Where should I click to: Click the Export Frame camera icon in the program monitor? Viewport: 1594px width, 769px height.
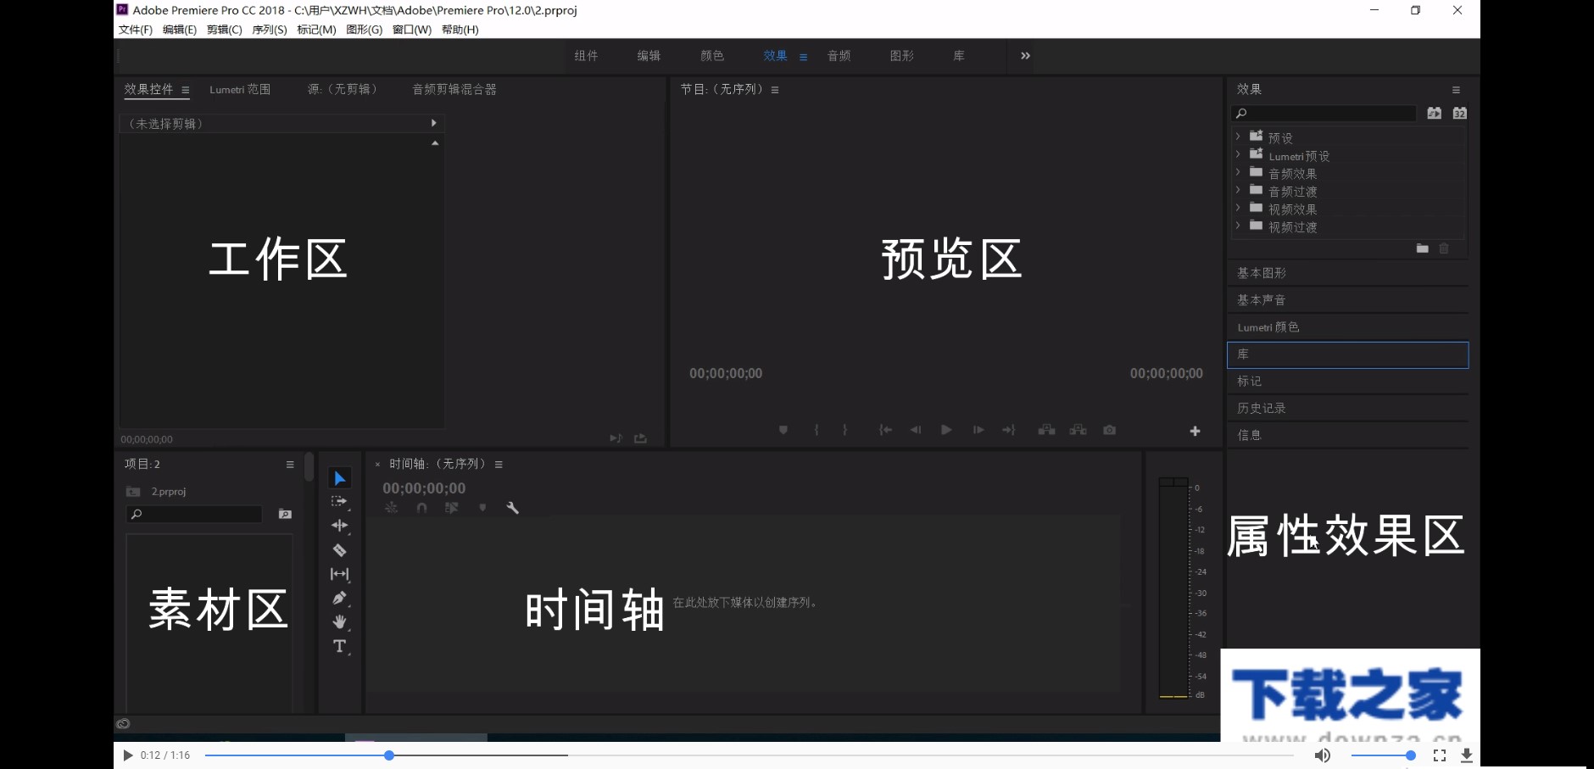[1109, 430]
